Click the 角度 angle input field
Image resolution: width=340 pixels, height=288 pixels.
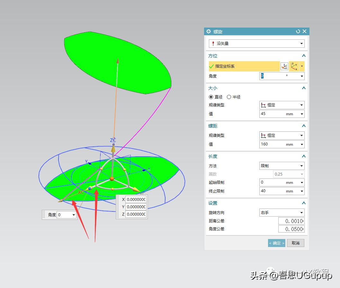click(279, 76)
